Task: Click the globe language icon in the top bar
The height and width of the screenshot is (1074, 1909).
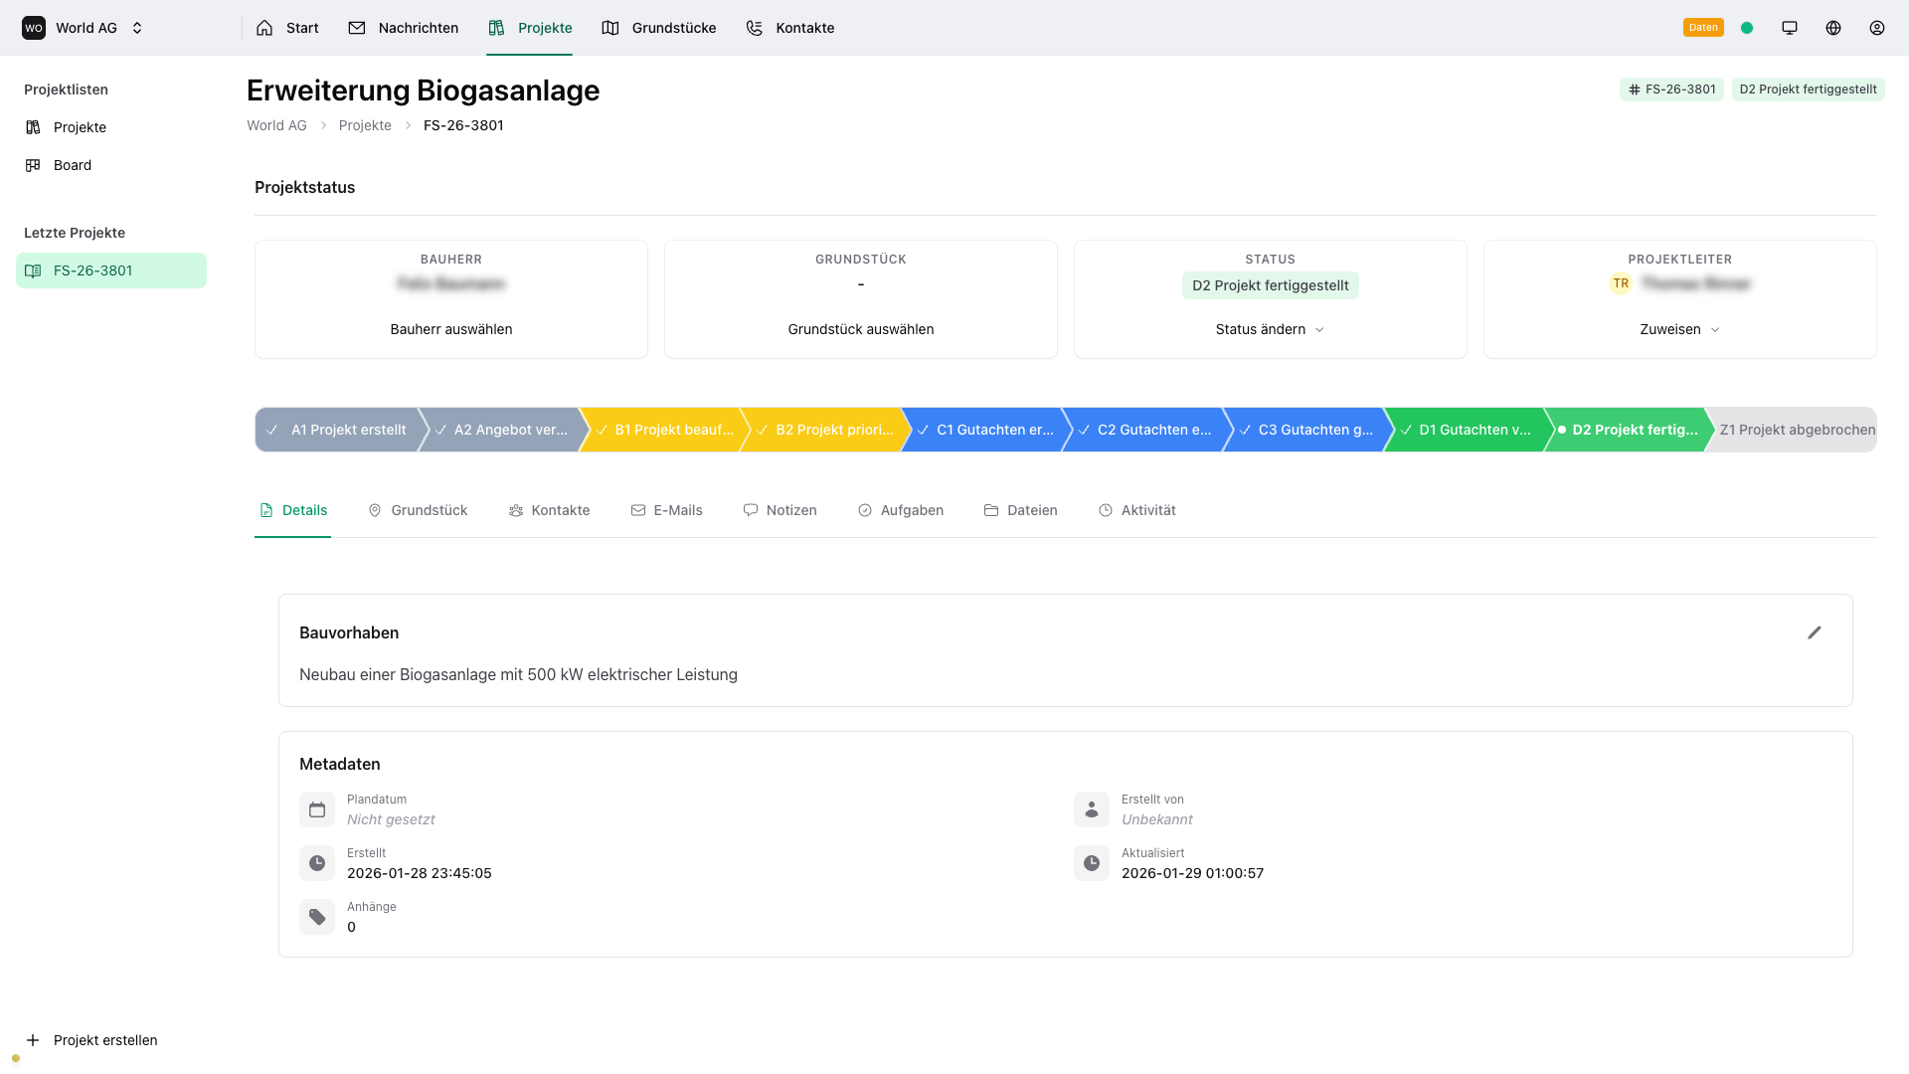Action: point(1833,27)
